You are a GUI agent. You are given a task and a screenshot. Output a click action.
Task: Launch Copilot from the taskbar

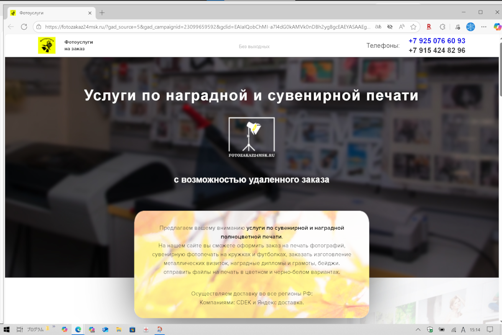pyautogui.click(x=64, y=330)
